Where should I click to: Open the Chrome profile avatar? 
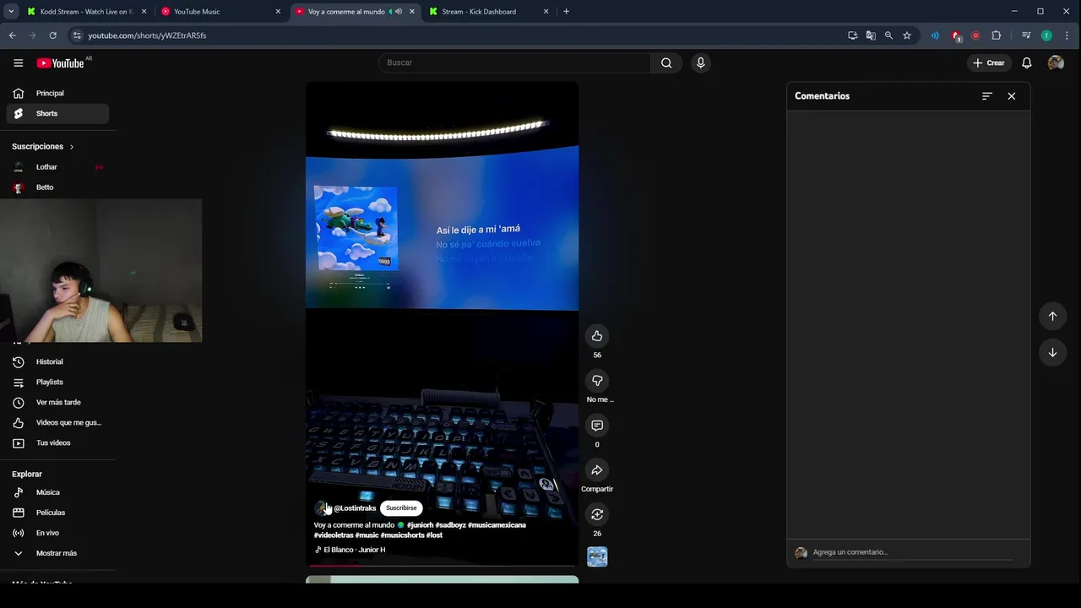pos(1046,35)
